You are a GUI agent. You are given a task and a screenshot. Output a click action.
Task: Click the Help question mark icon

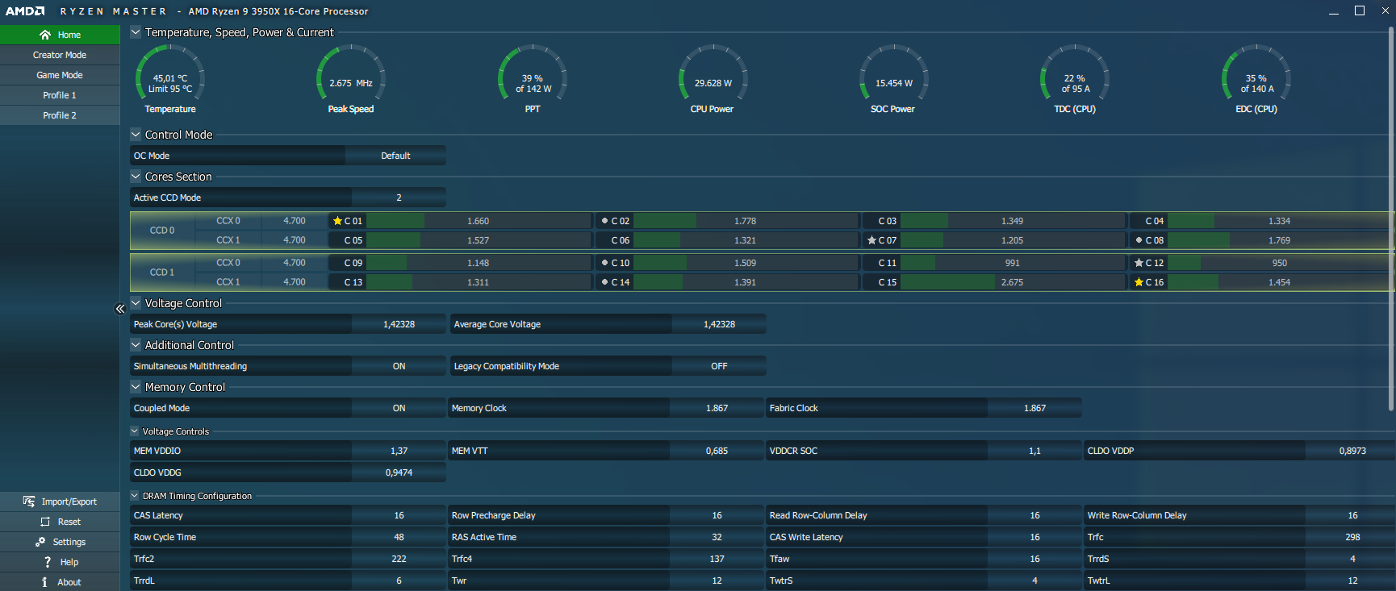click(x=48, y=562)
